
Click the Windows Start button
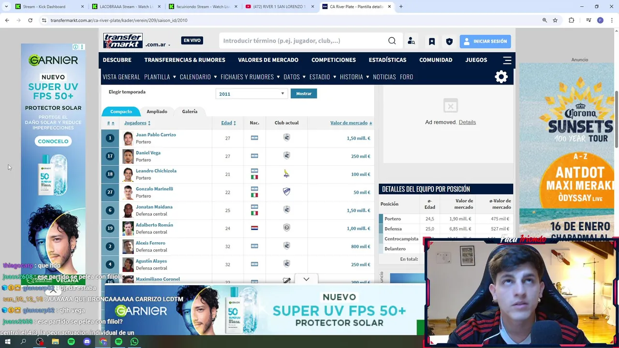[x=8, y=342]
